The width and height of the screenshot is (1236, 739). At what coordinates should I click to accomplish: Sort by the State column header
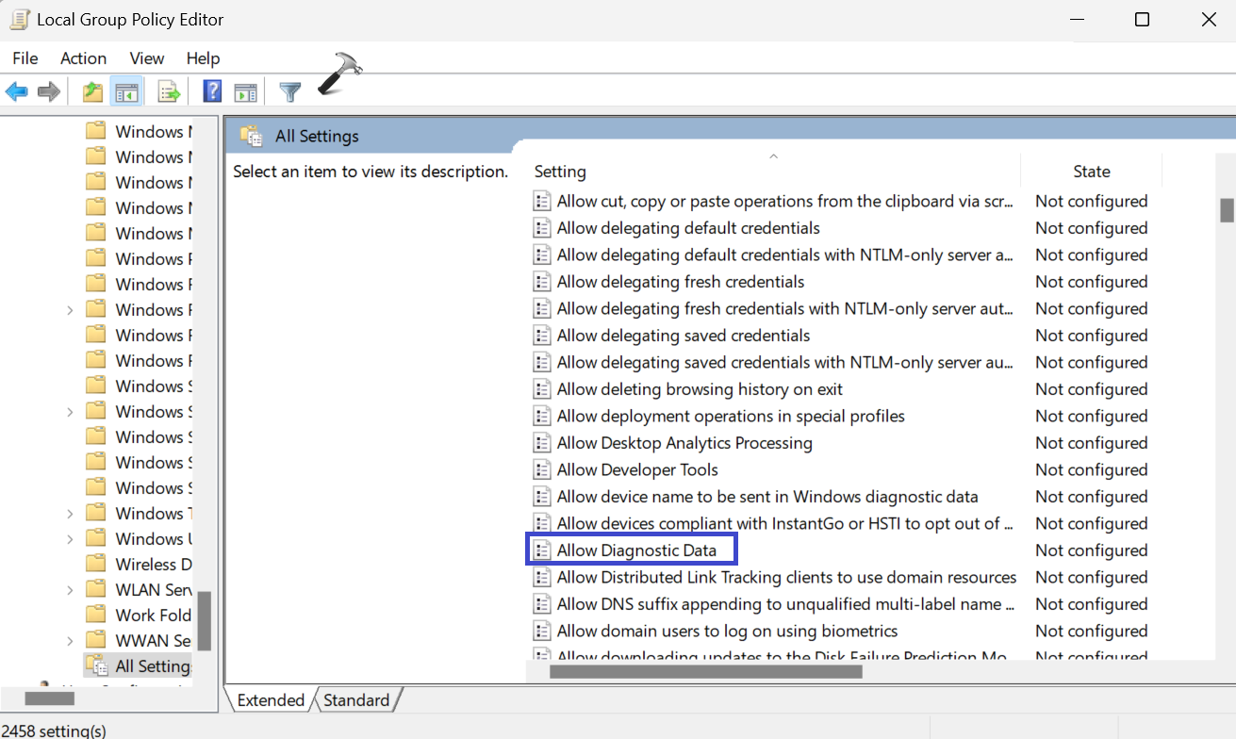coord(1091,172)
